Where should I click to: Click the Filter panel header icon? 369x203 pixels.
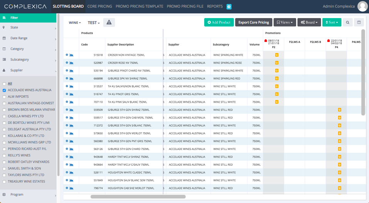(x=4, y=18)
